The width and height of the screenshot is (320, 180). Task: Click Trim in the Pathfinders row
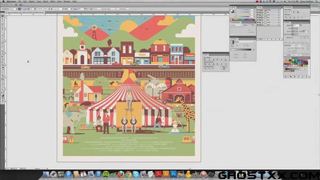point(290,17)
